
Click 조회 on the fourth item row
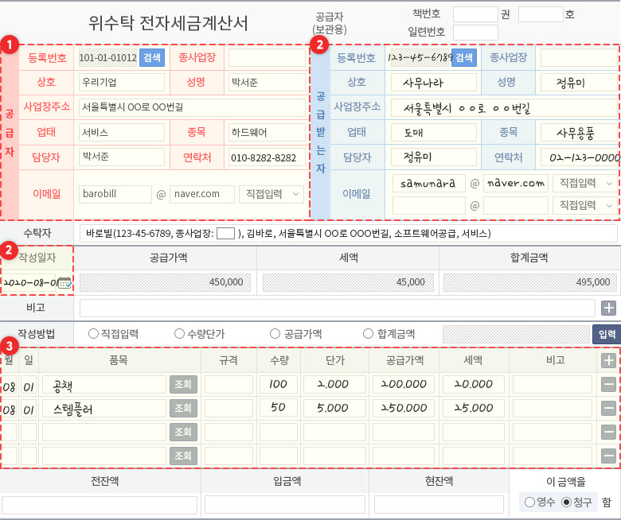pyautogui.click(x=183, y=456)
